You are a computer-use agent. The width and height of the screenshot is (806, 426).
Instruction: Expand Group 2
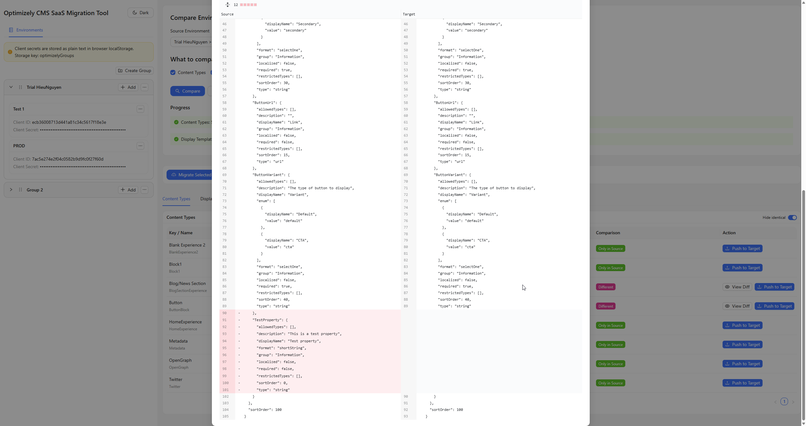pos(11,190)
